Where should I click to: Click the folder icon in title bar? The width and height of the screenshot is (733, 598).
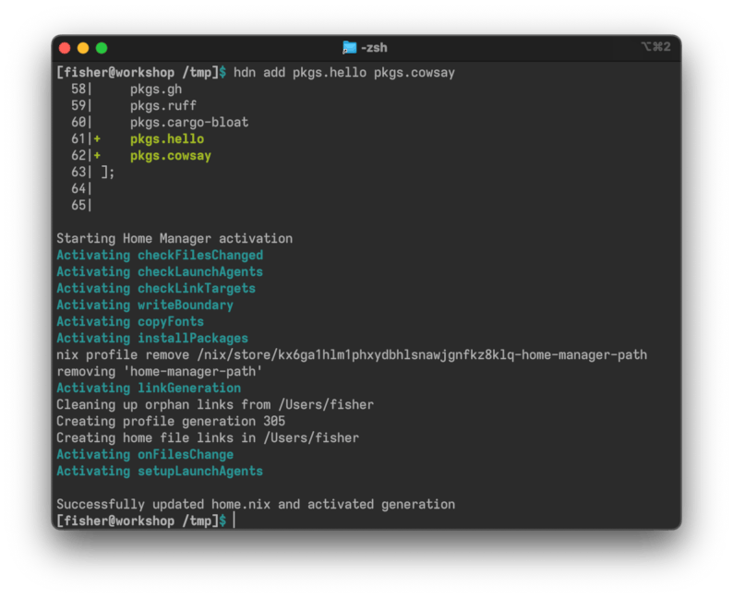349,48
